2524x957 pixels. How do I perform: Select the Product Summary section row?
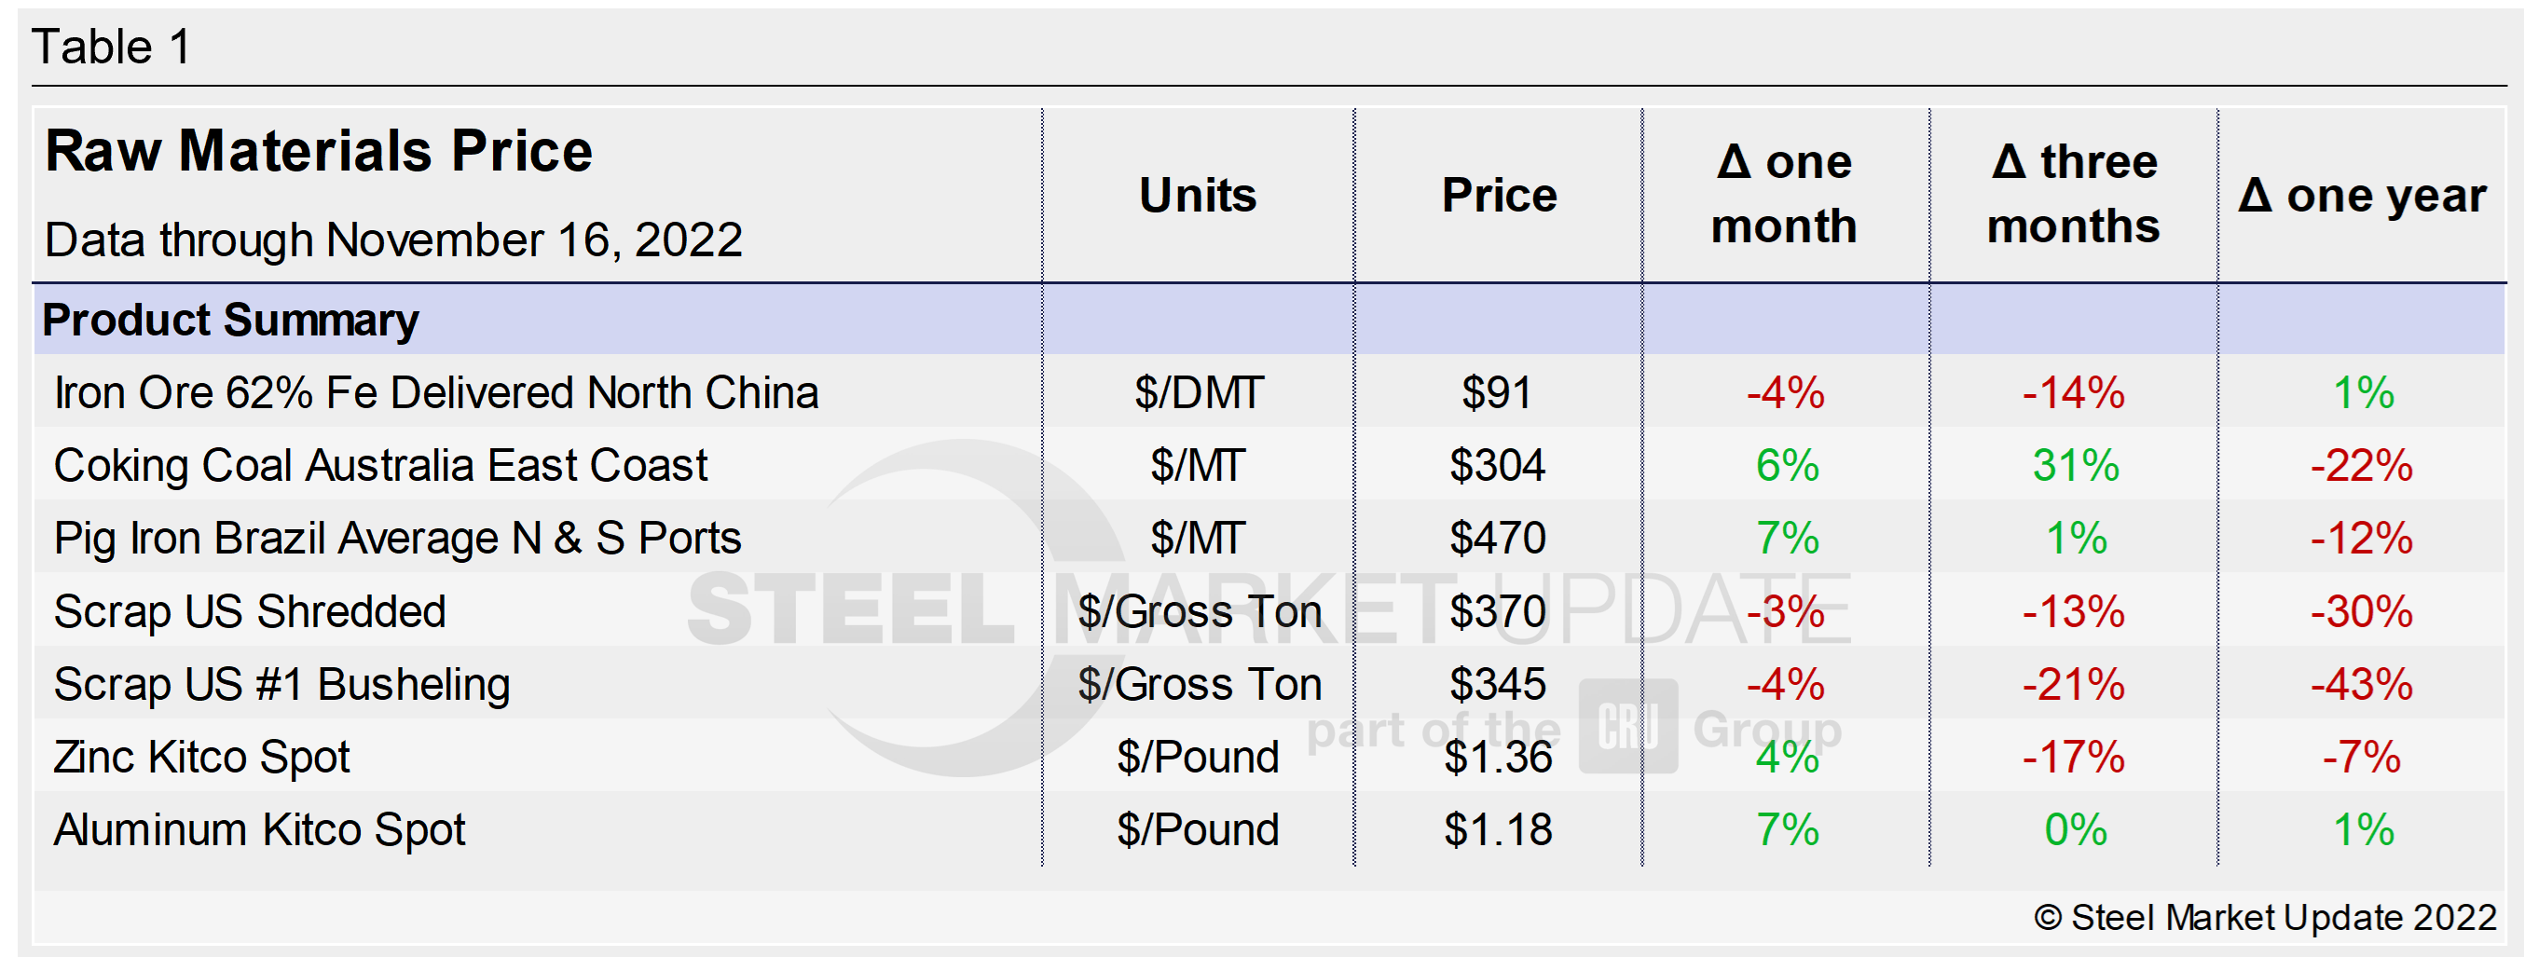(x=231, y=321)
